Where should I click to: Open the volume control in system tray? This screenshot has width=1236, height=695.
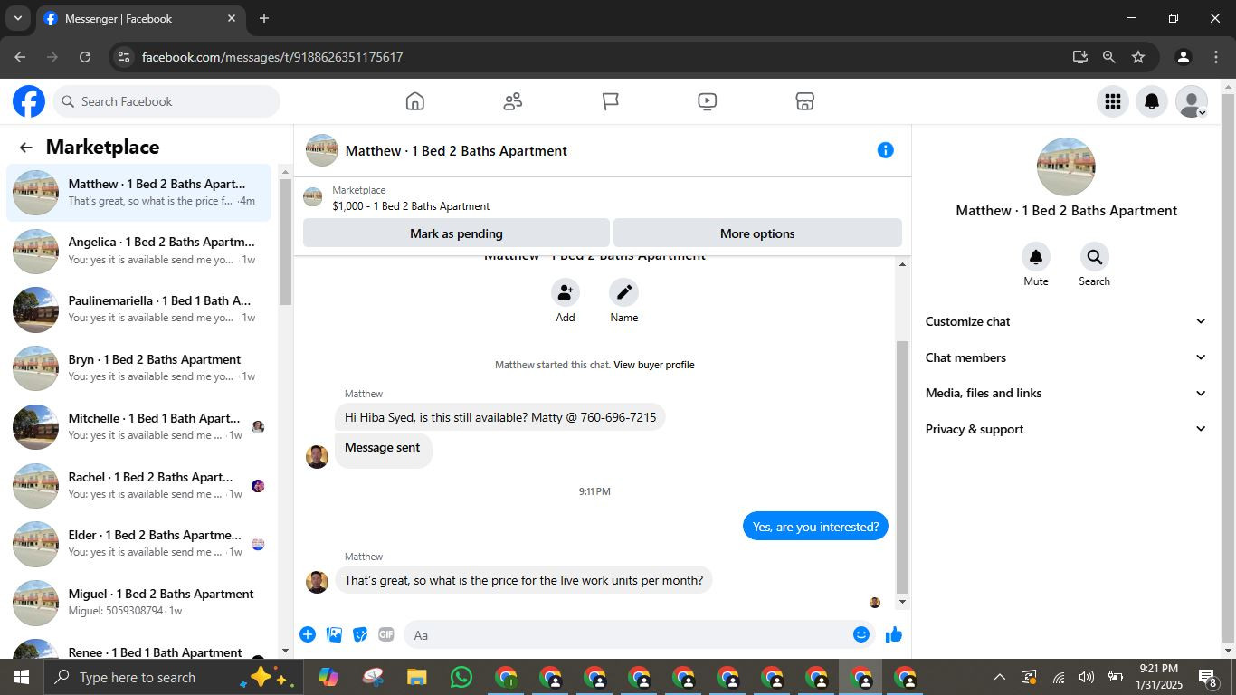point(1087,677)
